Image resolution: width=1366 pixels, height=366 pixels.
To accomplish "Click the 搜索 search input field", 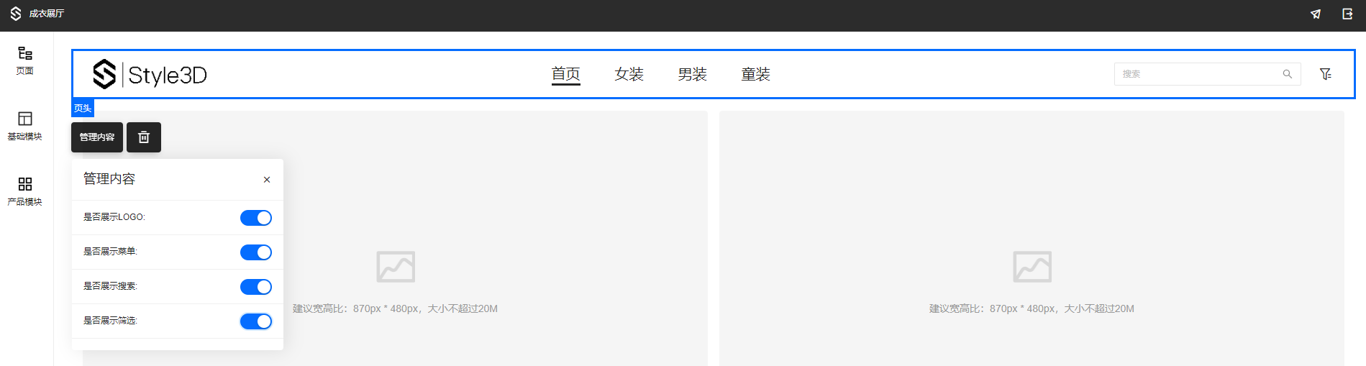I will [1198, 74].
